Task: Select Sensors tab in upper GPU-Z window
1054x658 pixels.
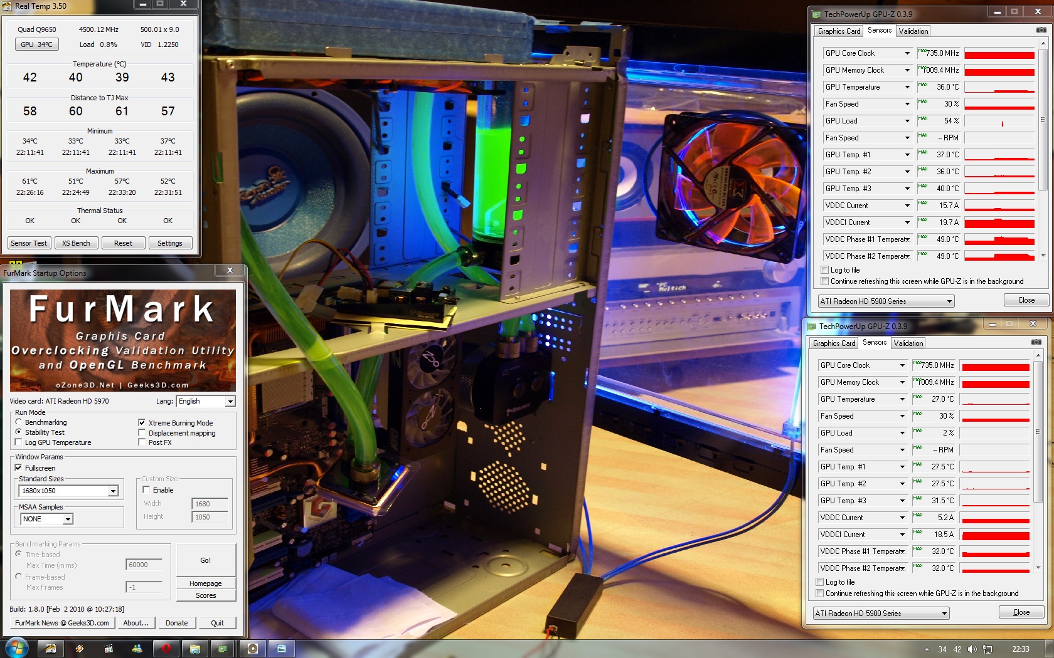Action: coord(880,30)
